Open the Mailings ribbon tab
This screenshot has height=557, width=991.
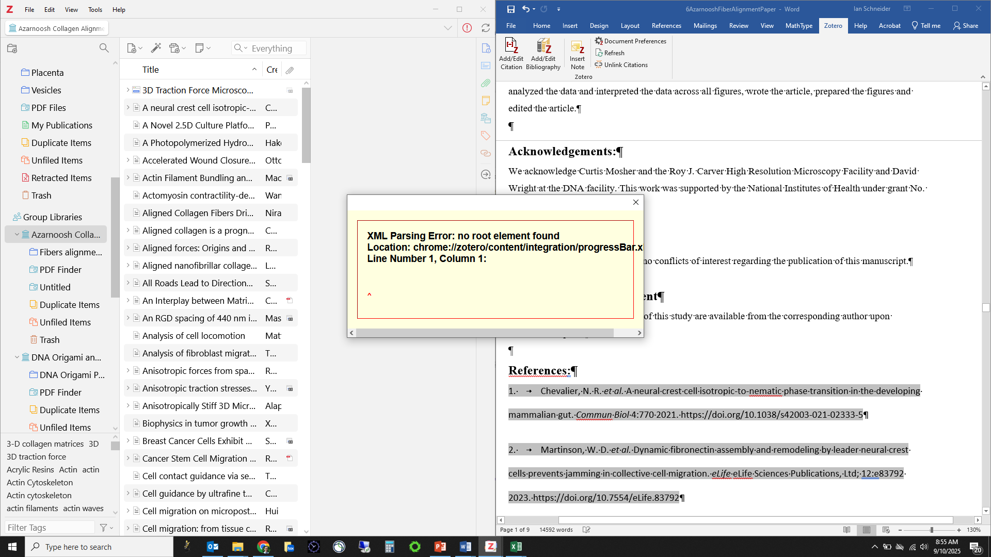coord(705,26)
